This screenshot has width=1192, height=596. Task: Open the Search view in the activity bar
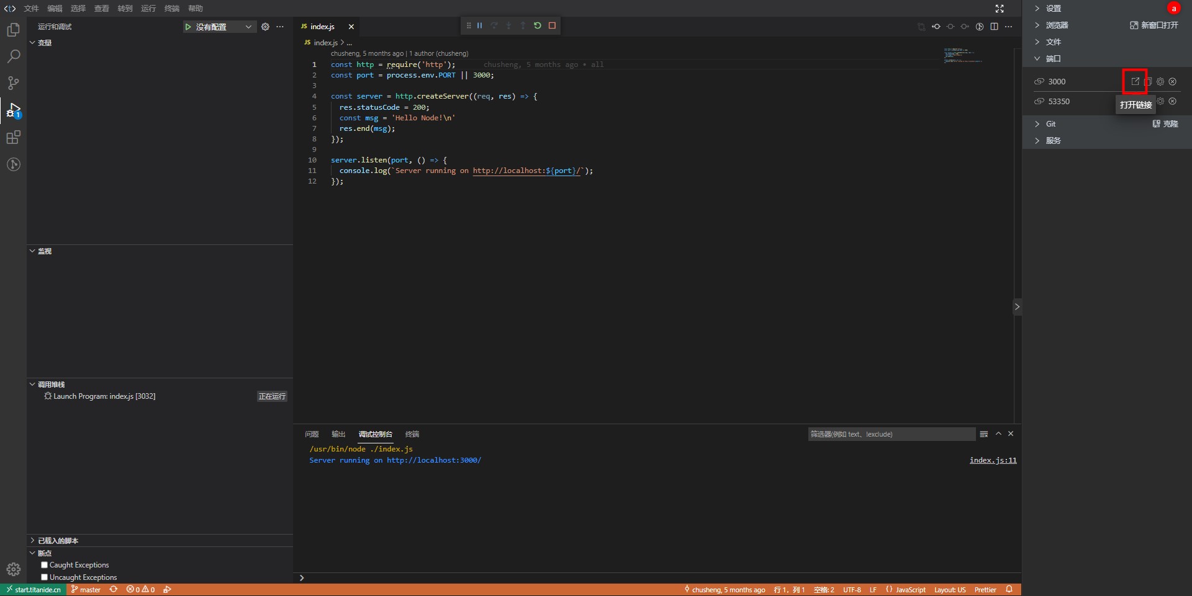[x=13, y=56]
